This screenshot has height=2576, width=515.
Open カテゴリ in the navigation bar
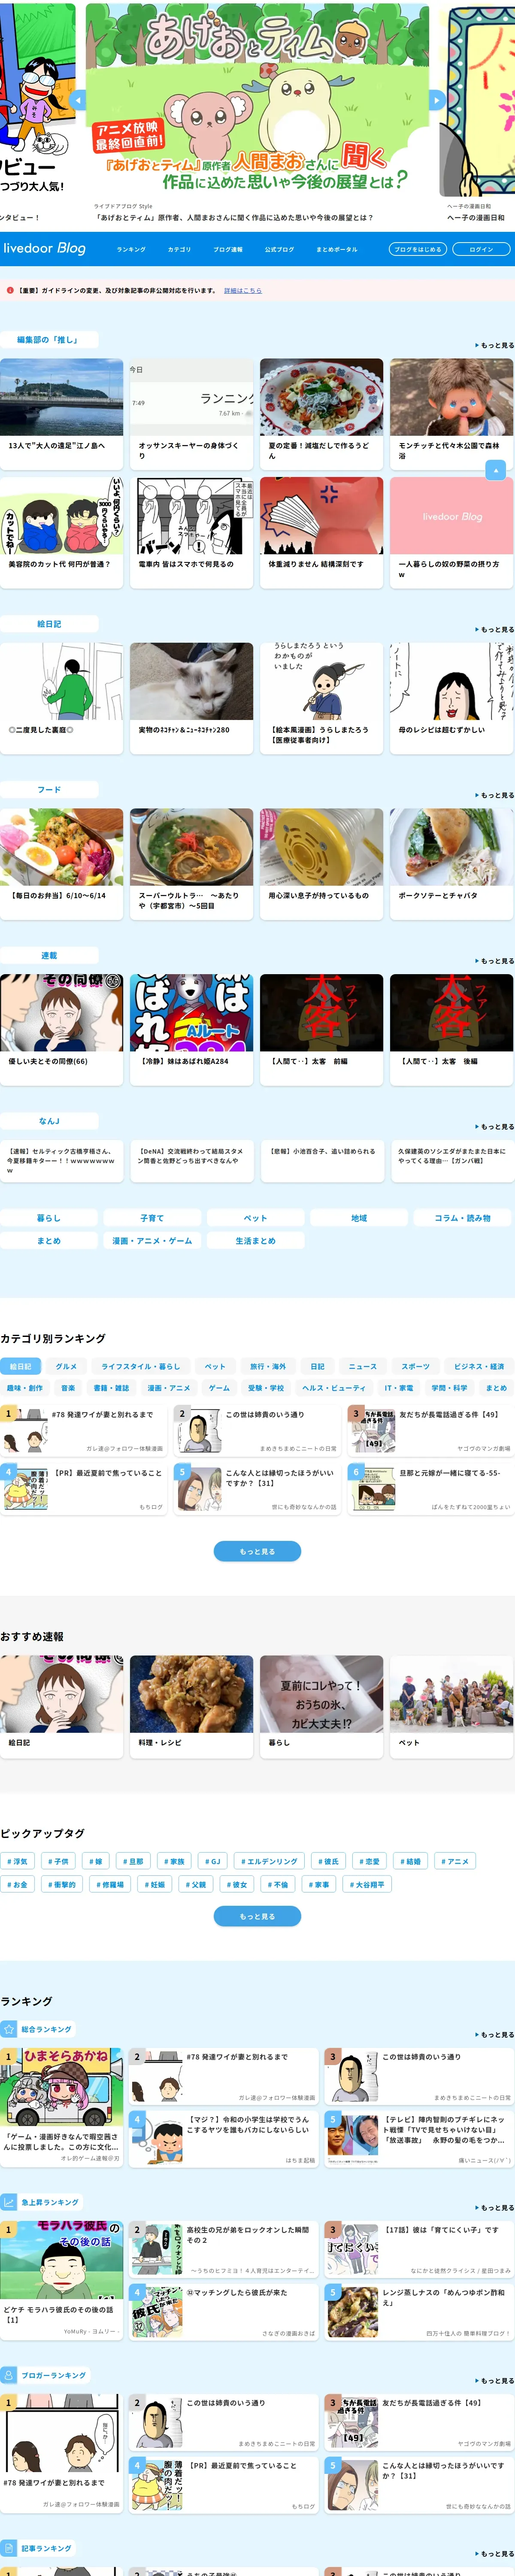179,249
